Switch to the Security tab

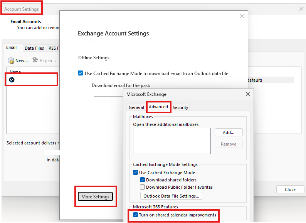click(x=180, y=107)
